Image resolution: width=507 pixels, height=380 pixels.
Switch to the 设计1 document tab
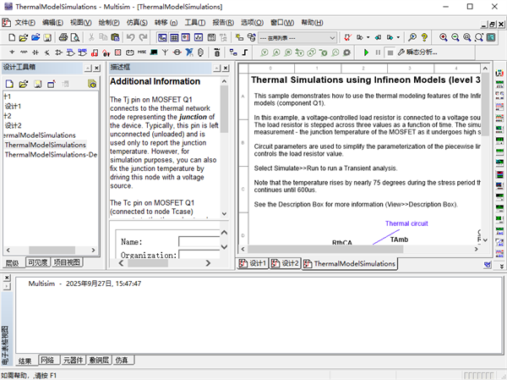[254, 264]
